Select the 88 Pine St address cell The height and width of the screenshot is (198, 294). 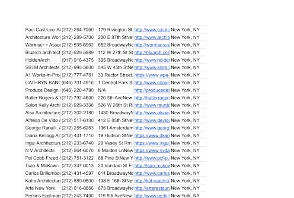[115, 158]
